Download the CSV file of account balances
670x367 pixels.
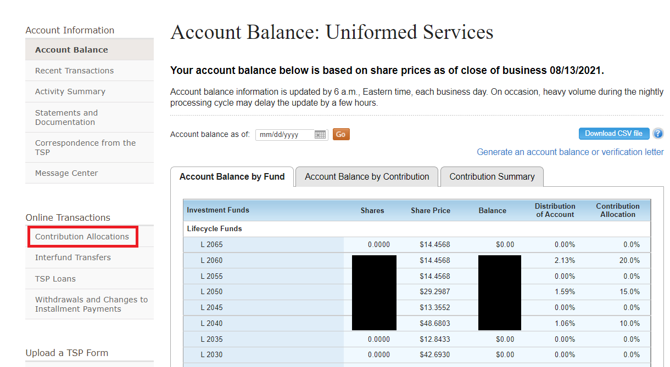614,133
